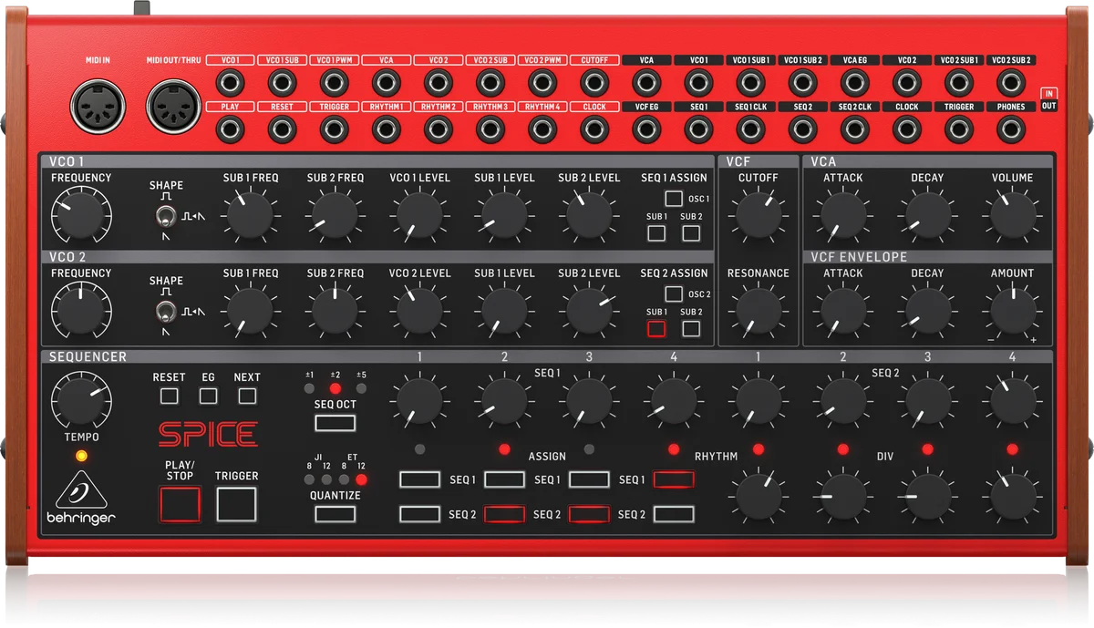Flip the VCO 1 SHAPE switch

pos(165,217)
